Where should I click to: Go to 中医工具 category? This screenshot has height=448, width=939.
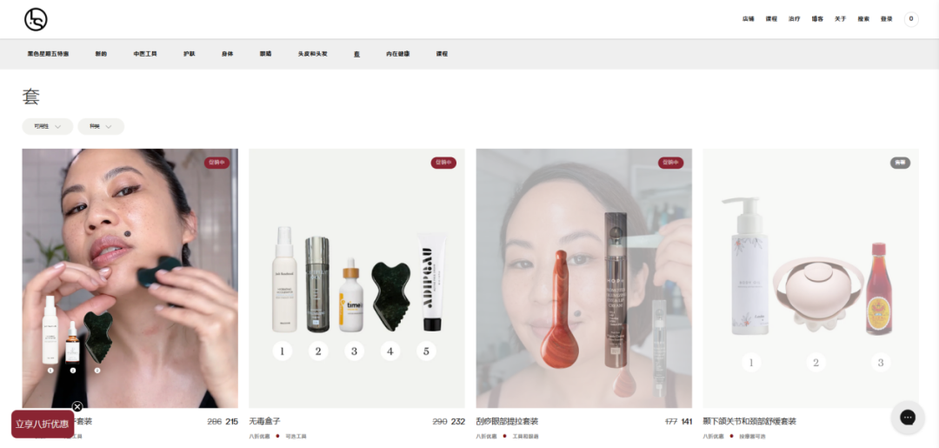coord(145,54)
